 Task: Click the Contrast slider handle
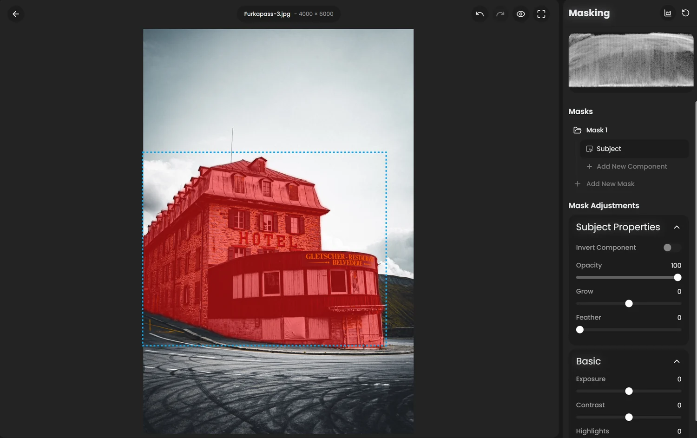(629, 417)
